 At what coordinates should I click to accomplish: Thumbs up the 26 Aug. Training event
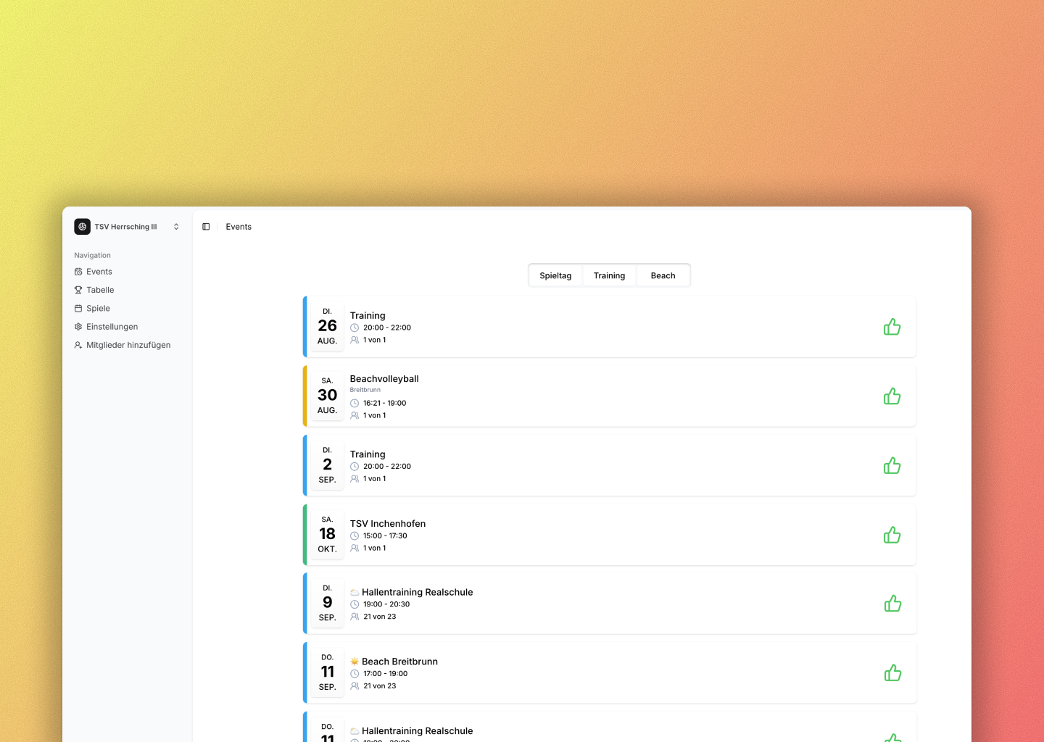point(892,327)
